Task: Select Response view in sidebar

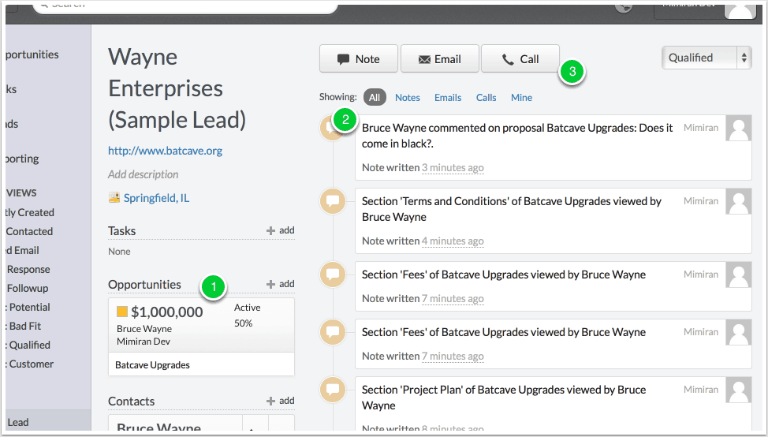Action: coord(28,270)
